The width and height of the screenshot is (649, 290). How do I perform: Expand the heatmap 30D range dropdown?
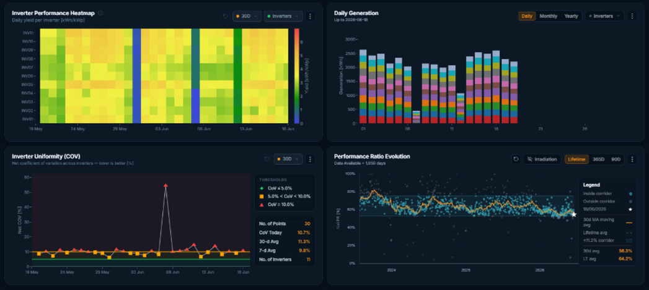tap(247, 16)
